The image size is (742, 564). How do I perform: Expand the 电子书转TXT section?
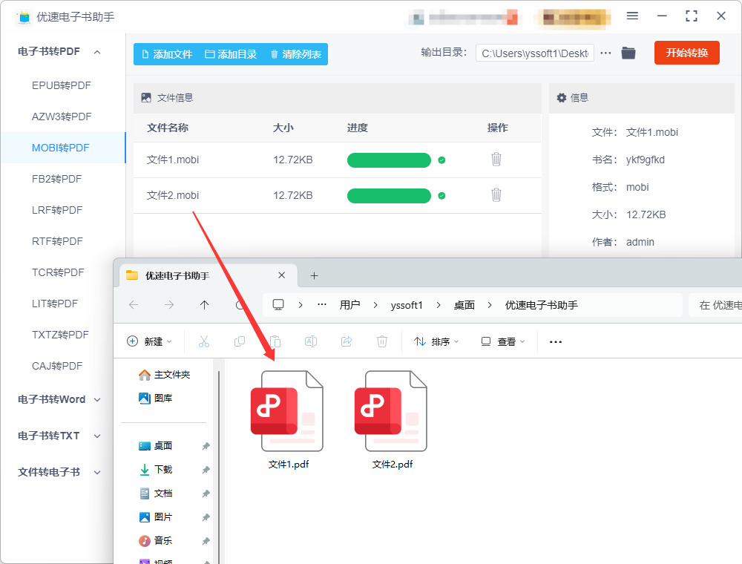[97, 436]
